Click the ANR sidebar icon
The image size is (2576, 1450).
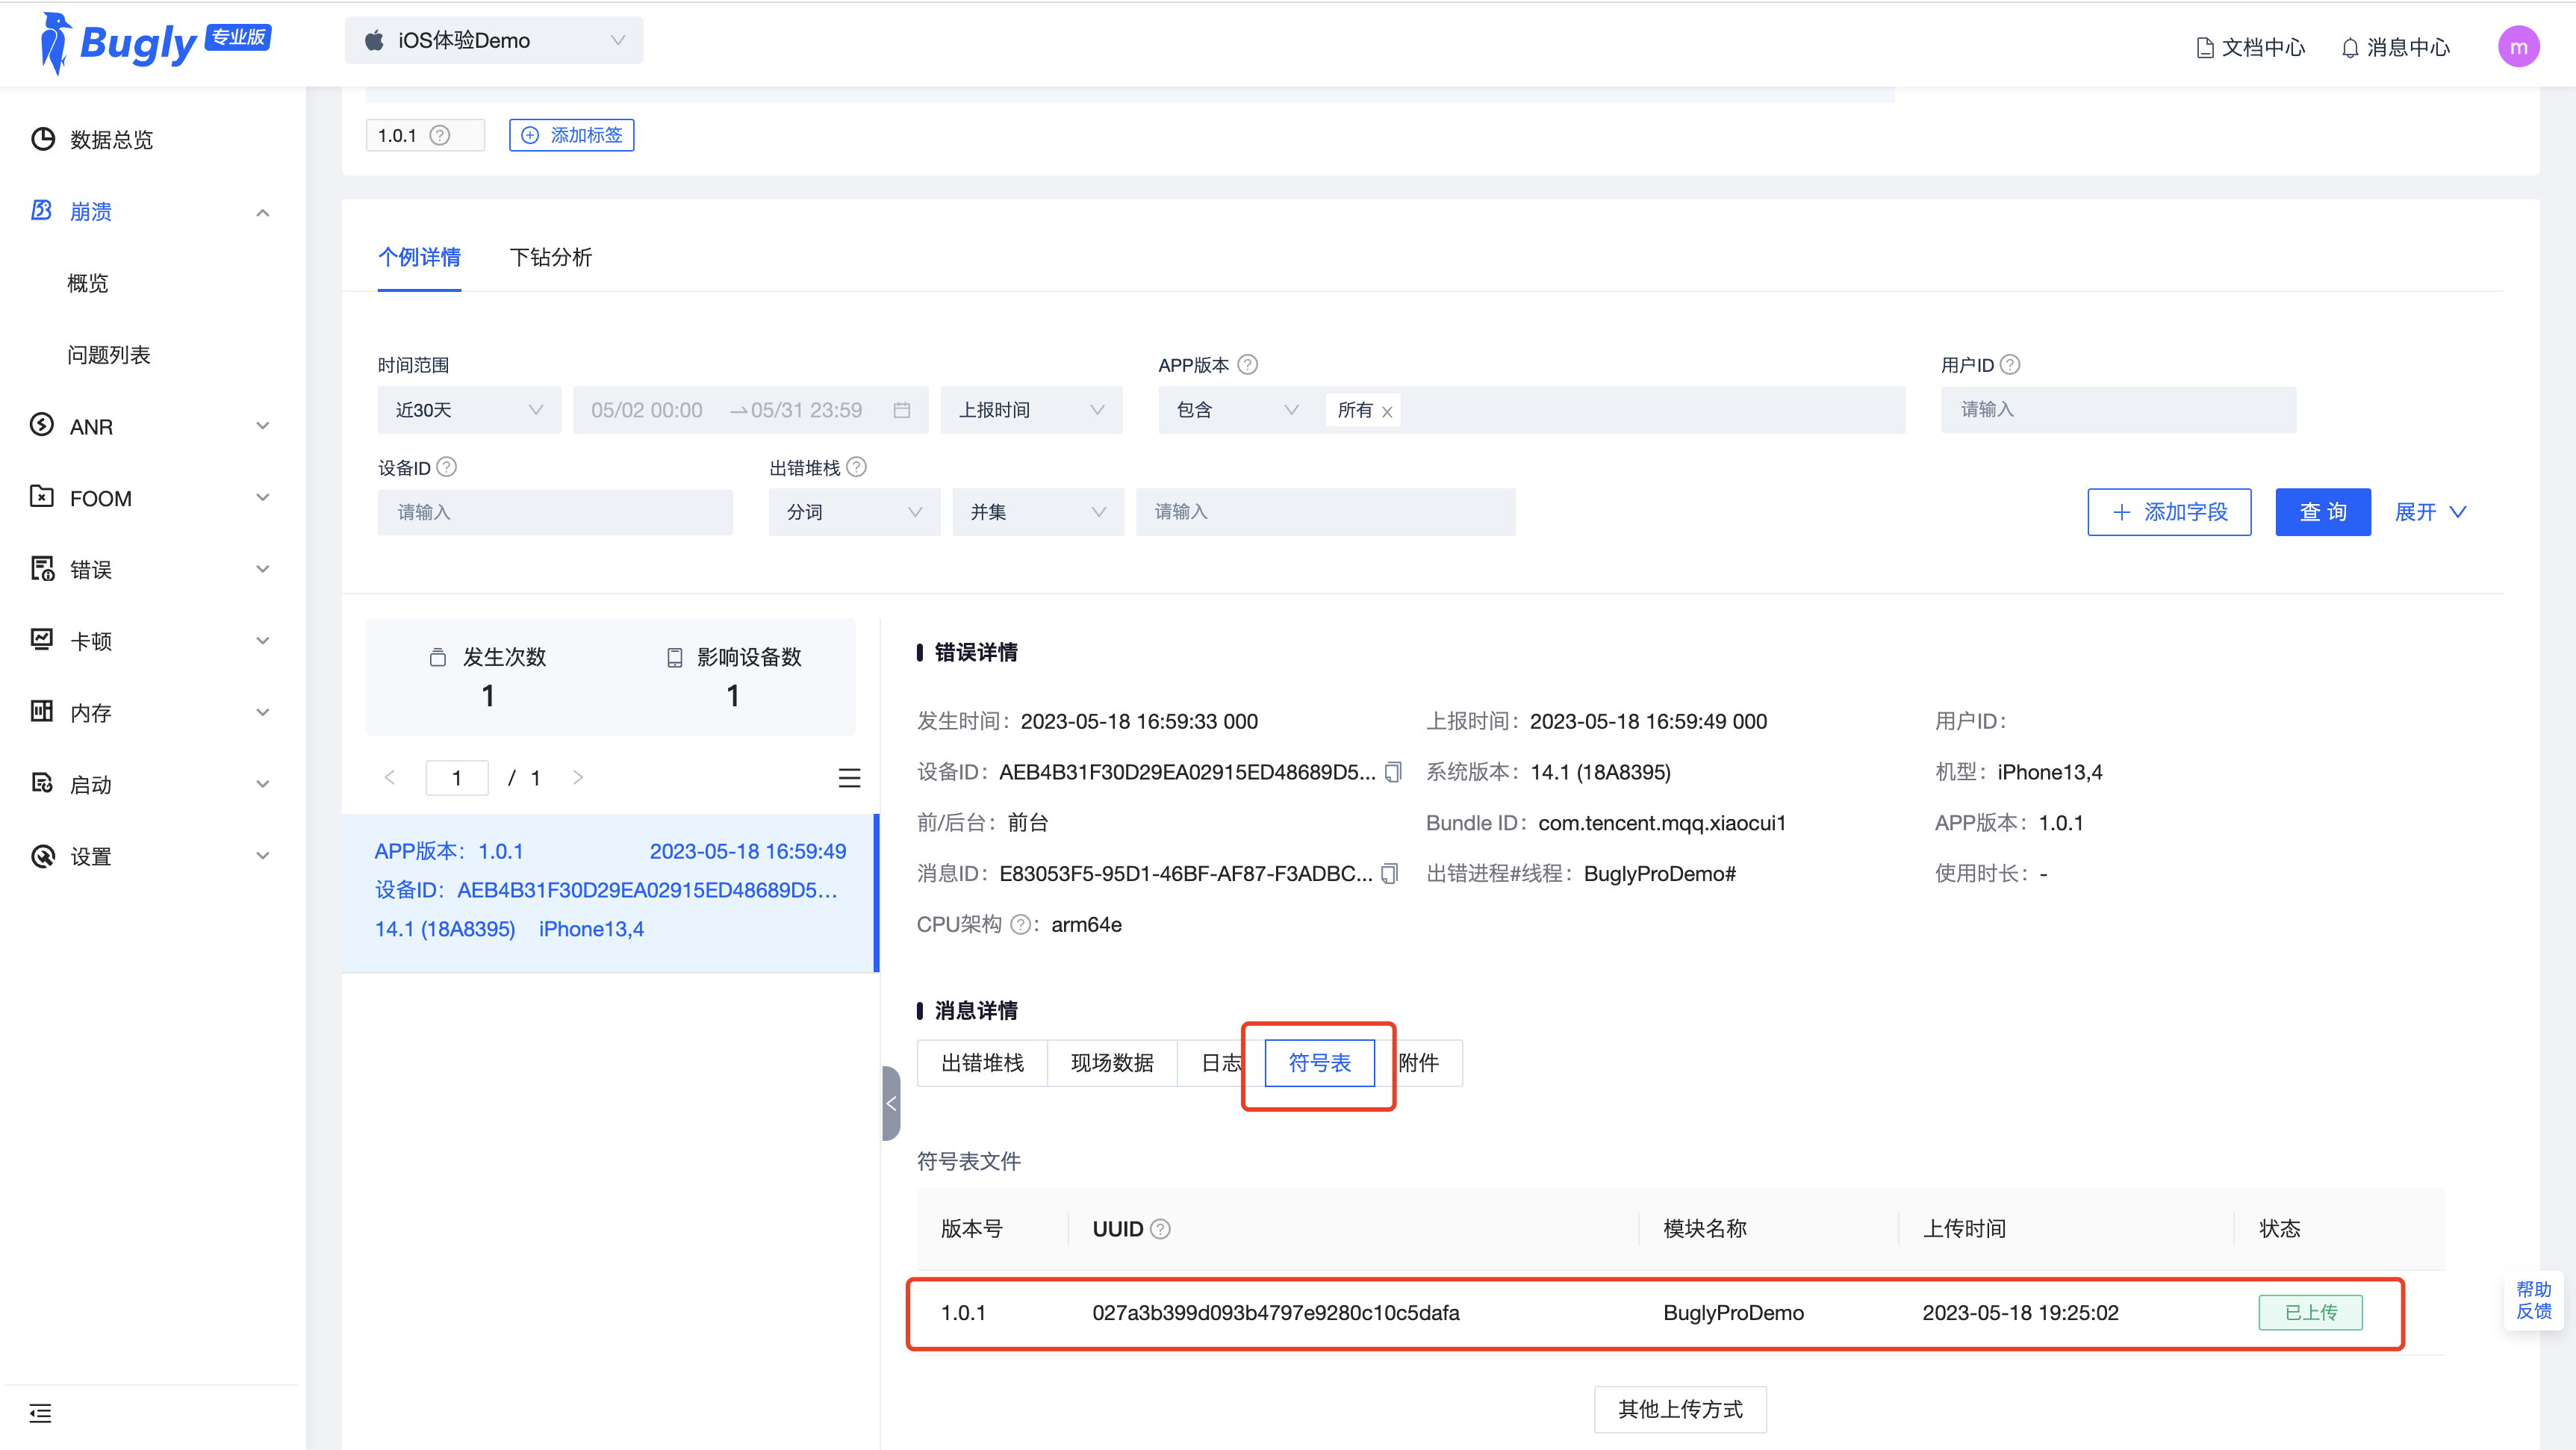pyautogui.click(x=42, y=426)
